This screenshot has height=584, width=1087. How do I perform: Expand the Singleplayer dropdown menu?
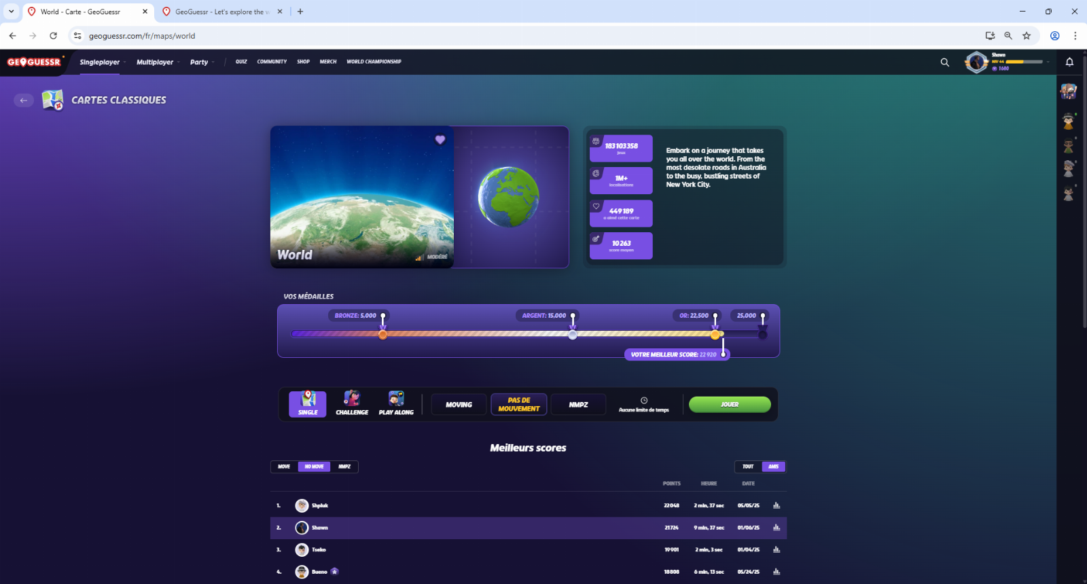[x=102, y=62]
